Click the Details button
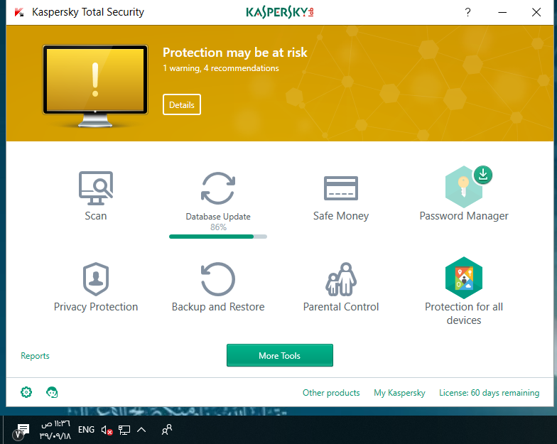Screen dimensions: 557x444 (182, 104)
